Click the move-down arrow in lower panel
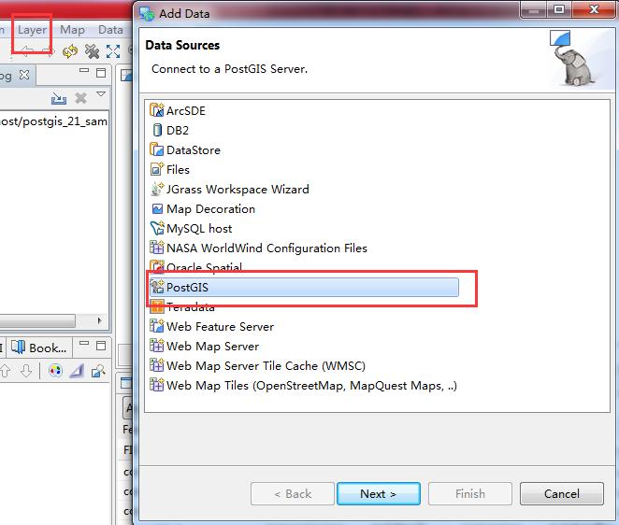The width and height of the screenshot is (619, 525). click(26, 371)
